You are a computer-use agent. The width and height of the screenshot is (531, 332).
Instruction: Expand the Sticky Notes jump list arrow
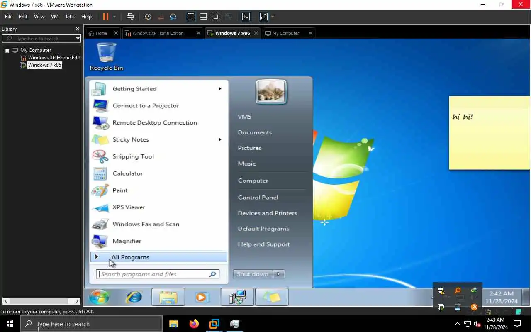220,139
